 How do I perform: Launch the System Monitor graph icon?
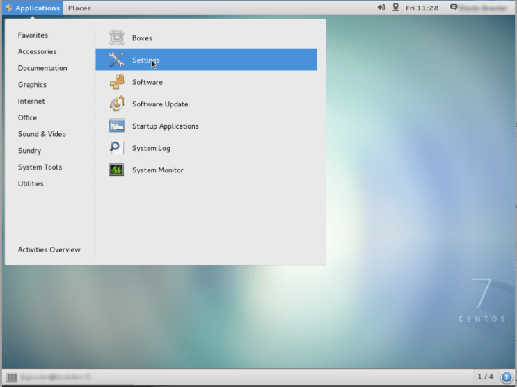pyautogui.click(x=116, y=170)
